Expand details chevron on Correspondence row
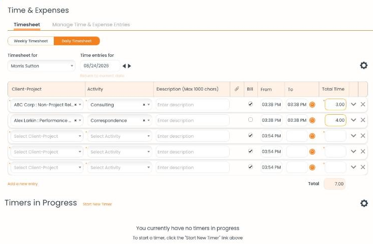The height and width of the screenshot is (244, 373). (353, 120)
